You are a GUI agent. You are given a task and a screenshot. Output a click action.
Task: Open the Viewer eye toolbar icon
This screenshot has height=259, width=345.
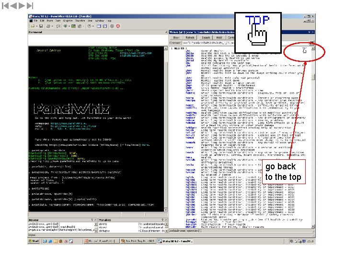click(x=65, y=26)
